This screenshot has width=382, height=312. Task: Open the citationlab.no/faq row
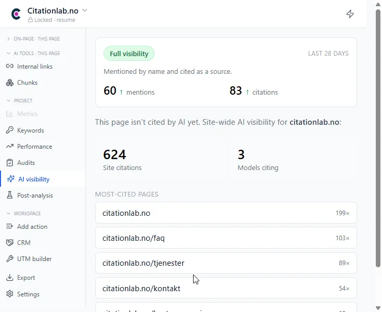coord(226,238)
